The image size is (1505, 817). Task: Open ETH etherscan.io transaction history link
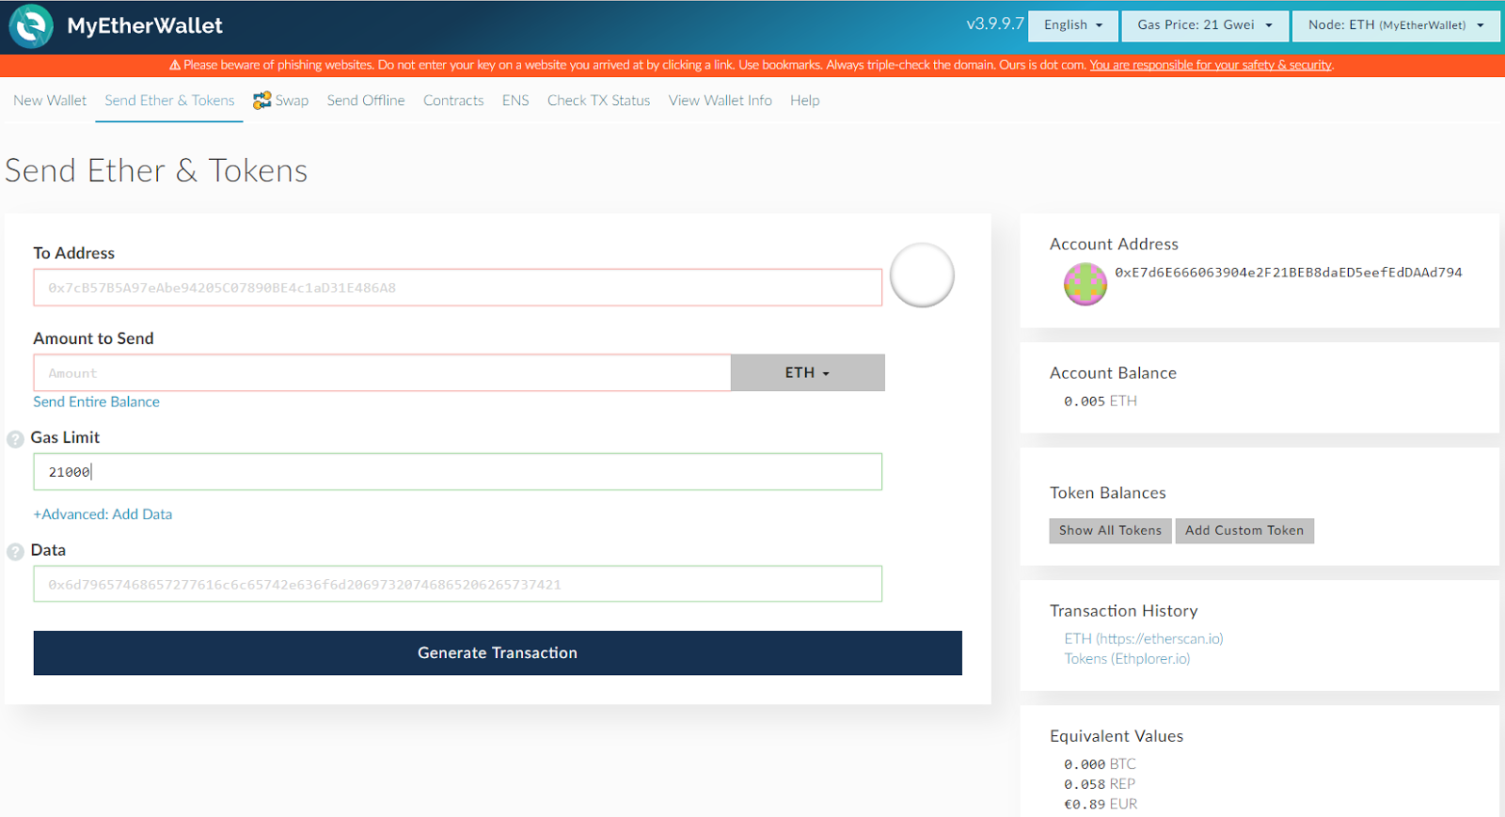click(1144, 638)
